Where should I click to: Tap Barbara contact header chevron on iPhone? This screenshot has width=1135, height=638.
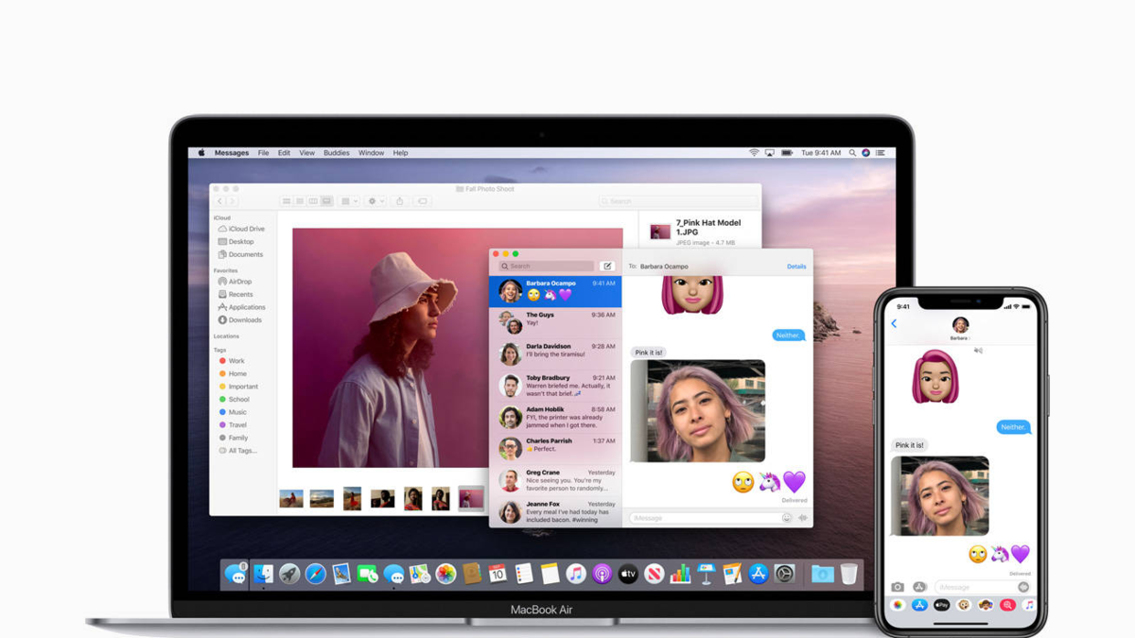[x=961, y=336]
